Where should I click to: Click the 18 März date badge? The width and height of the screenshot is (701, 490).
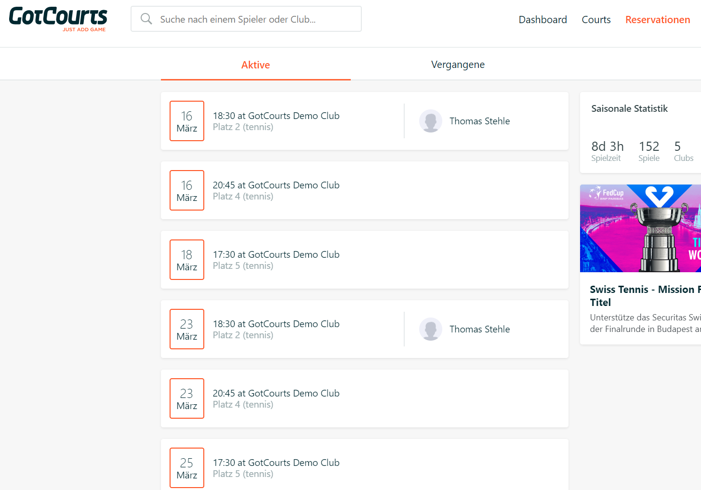187,260
